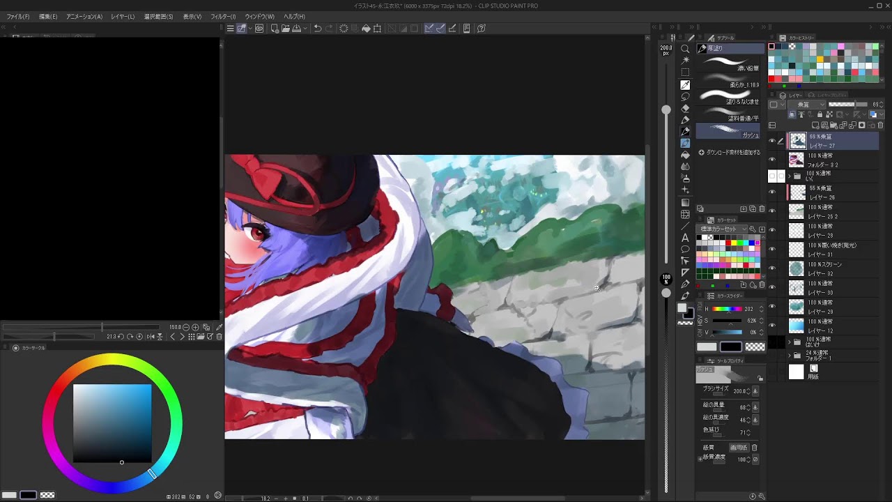
Task: Toggle visibility of レイヤー 29
Action: point(771,306)
